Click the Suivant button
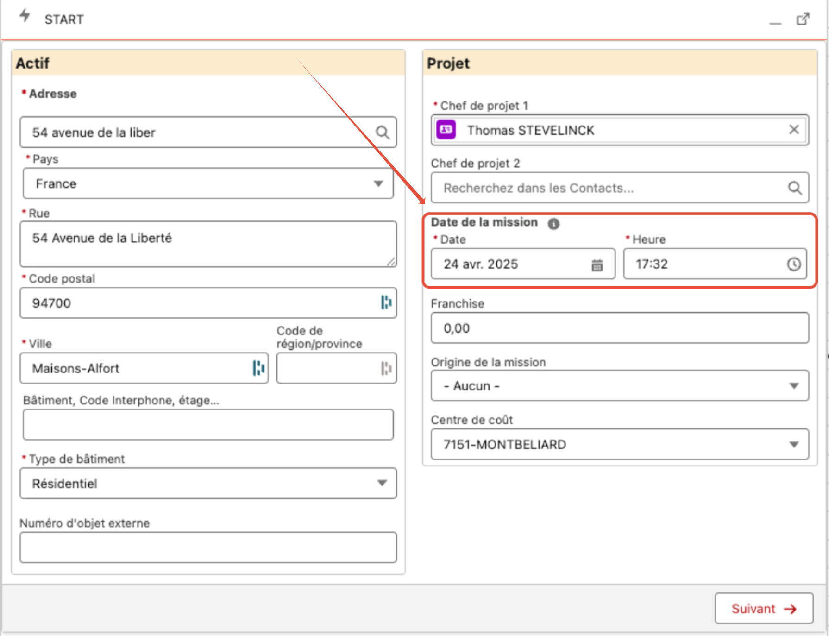This screenshot has height=636, width=829. 764,608
